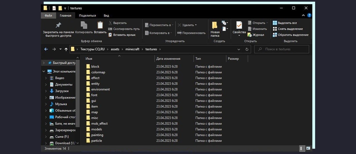Image resolution: width=356 pixels, height=154 pixels.
Task: Go up one folder level arrow
Action: pyautogui.click(x=66, y=49)
